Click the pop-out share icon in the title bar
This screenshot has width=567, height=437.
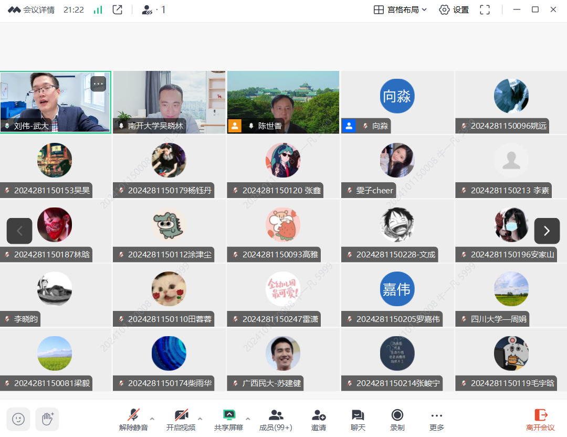tap(118, 9)
